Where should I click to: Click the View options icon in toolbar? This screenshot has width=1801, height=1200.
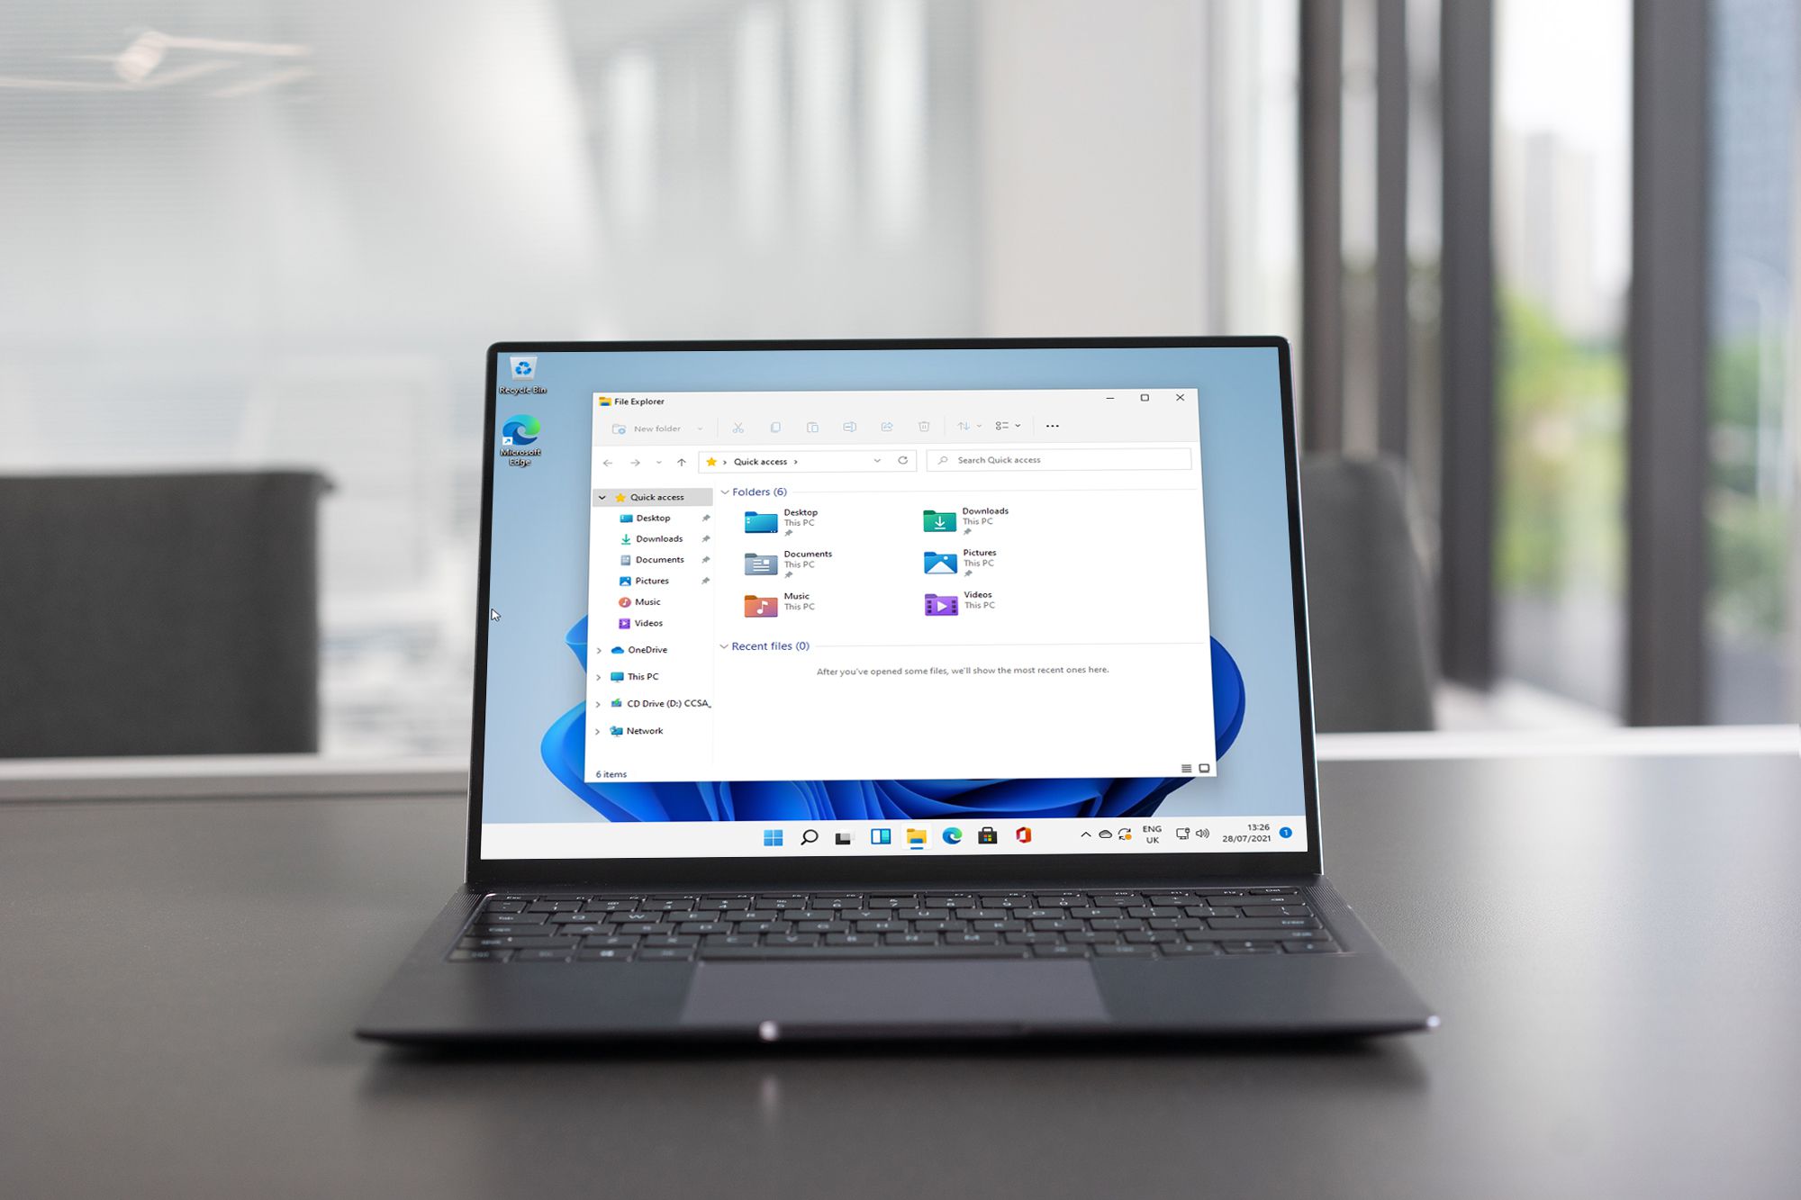[1003, 428]
